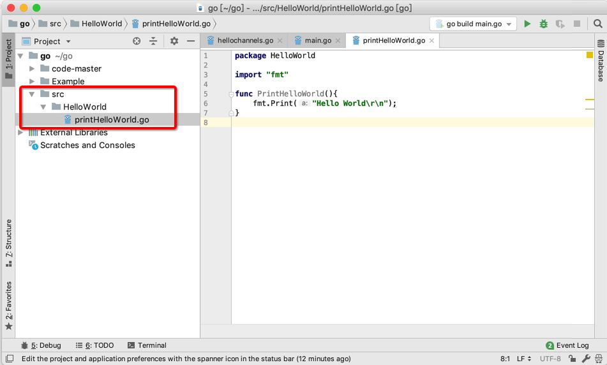Click the locate target icon in Project panel

click(x=137, y=41)
